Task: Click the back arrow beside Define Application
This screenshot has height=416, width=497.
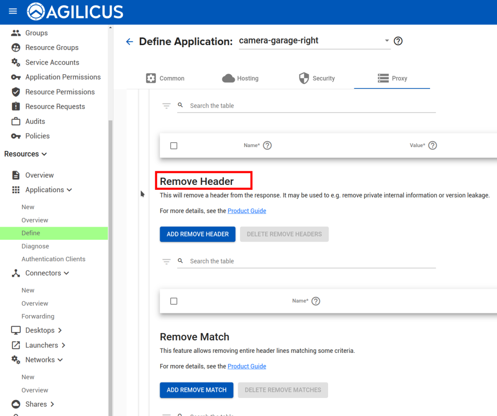Action: [x=129, y=42]
